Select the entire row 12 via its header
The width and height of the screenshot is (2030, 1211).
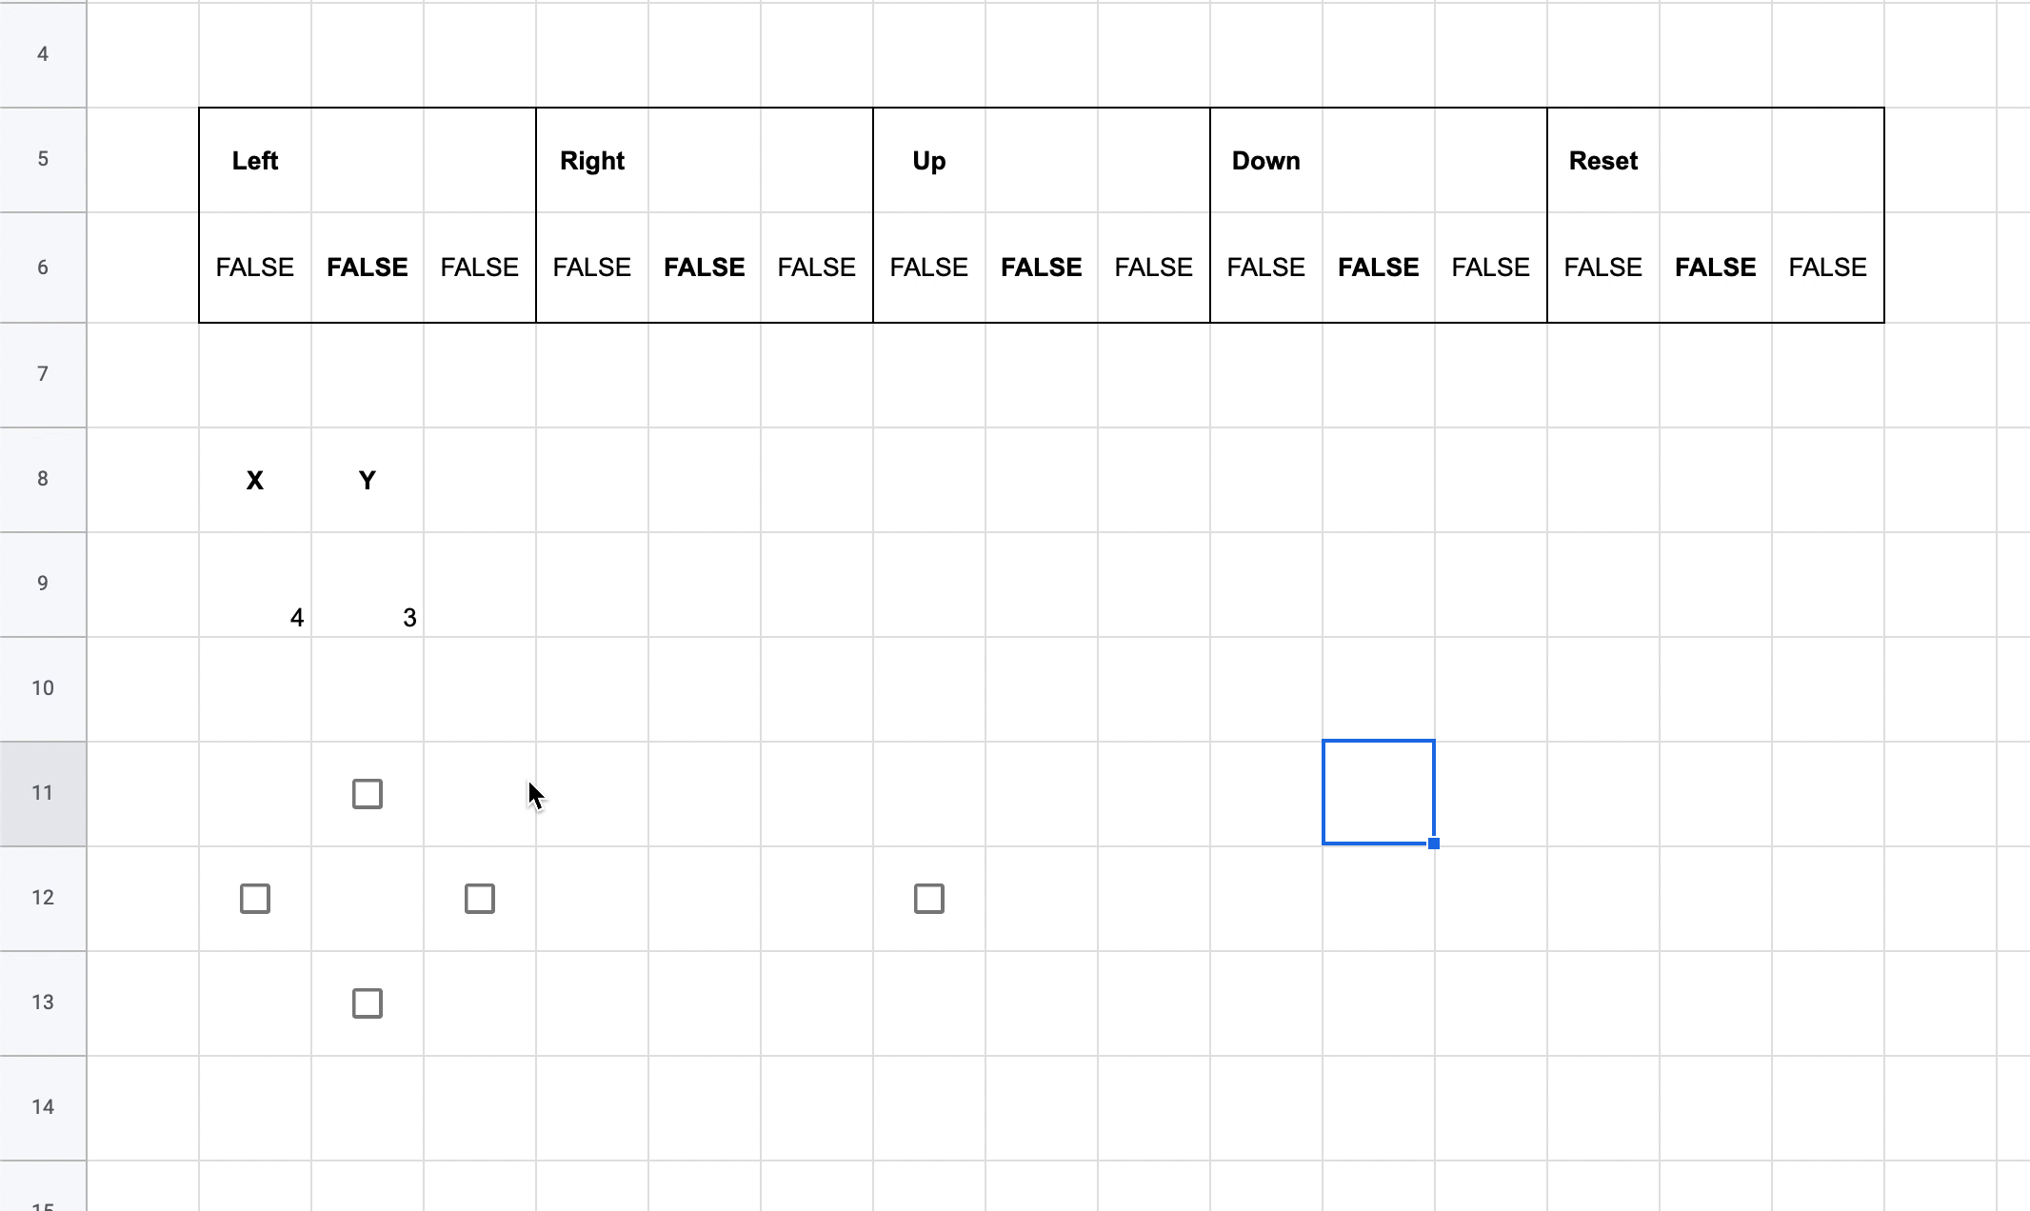(43, 898)
